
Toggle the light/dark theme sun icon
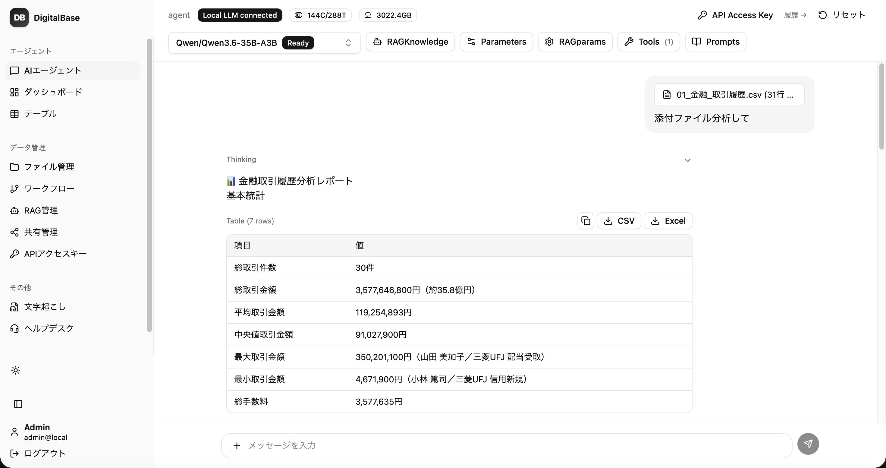tap(15, 370)
